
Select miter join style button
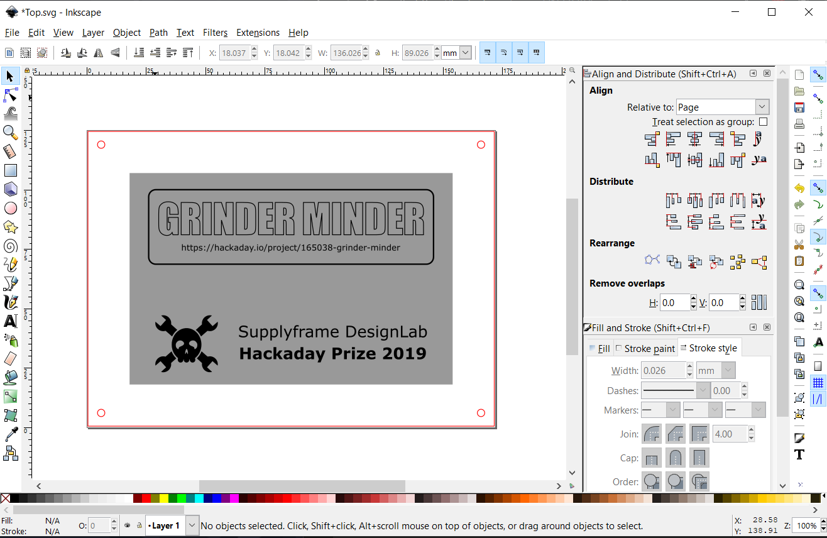699,434
